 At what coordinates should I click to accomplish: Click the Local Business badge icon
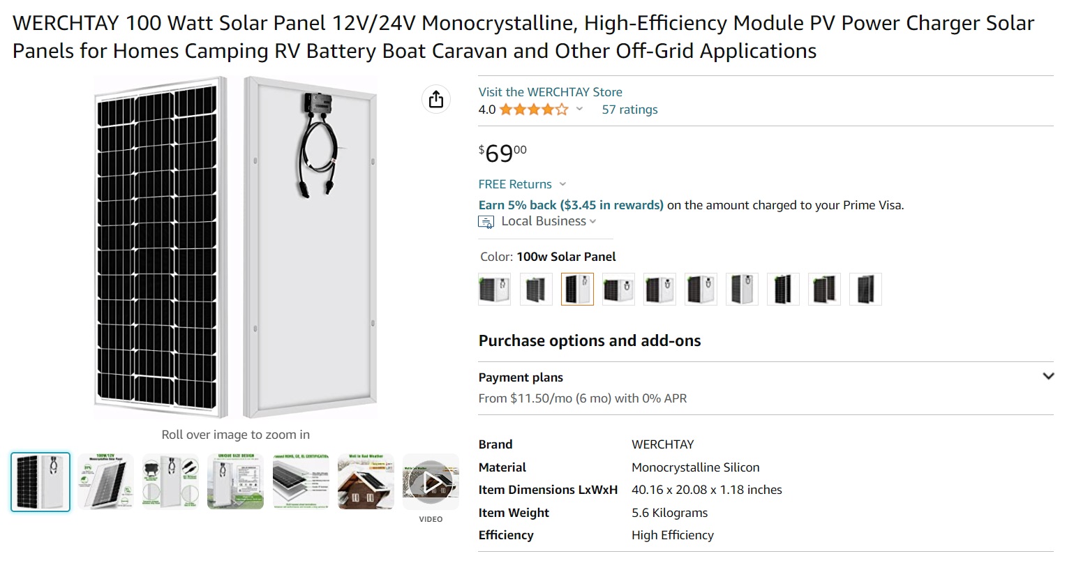coord(486,222)
